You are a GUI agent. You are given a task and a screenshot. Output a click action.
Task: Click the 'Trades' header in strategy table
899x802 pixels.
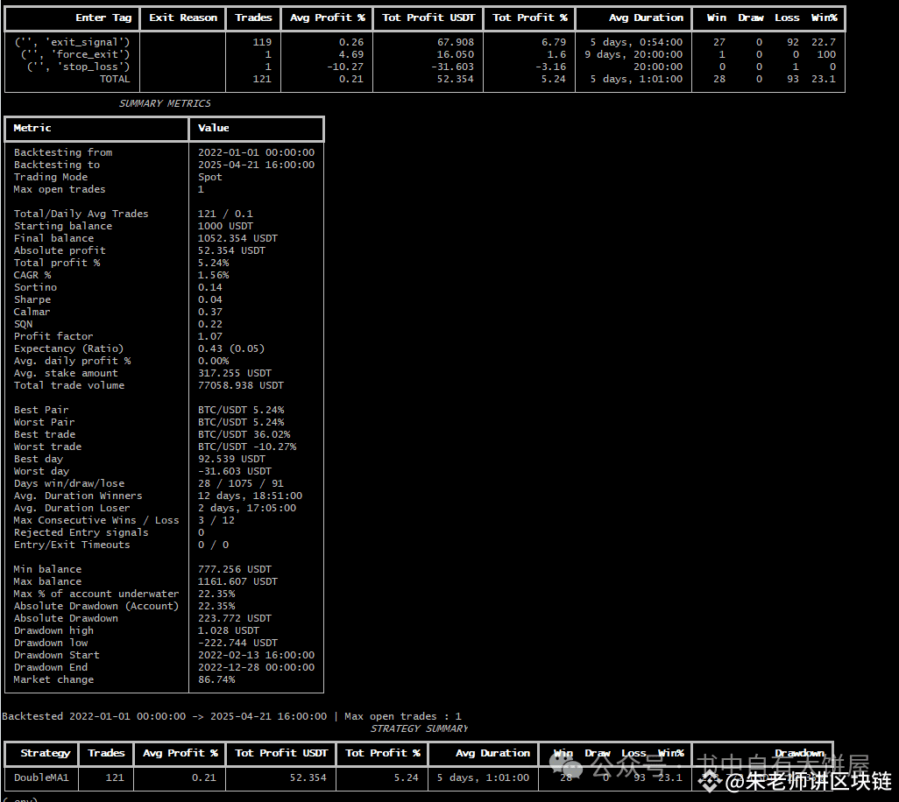click(x=106, y=753)
